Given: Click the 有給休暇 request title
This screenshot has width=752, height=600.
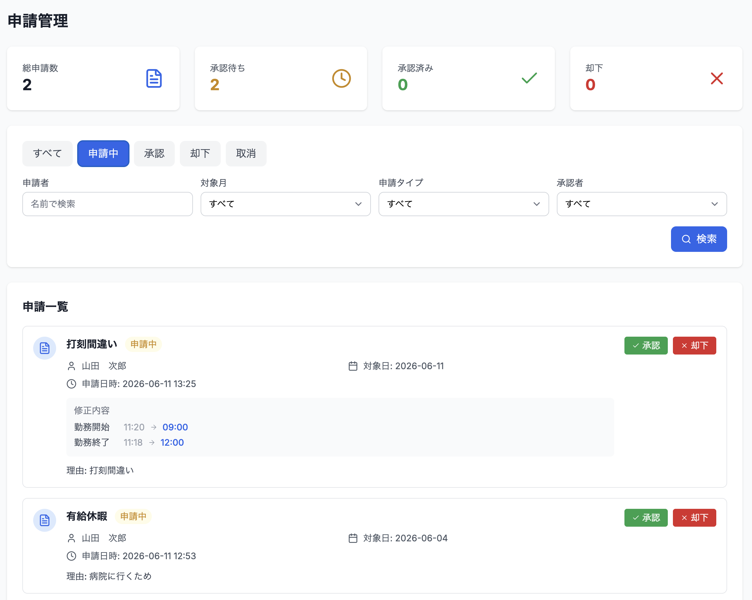Looking at the screenshot, I should [x=87, y=516].
